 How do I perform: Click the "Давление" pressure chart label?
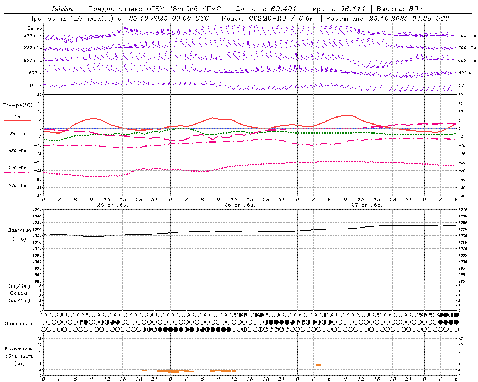(x=19, y=231)
